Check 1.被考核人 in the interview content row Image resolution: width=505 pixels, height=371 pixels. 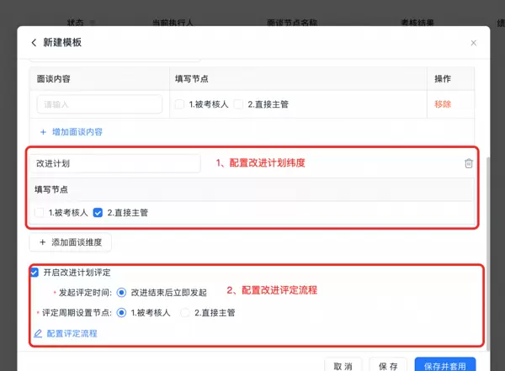coord(180,104)
